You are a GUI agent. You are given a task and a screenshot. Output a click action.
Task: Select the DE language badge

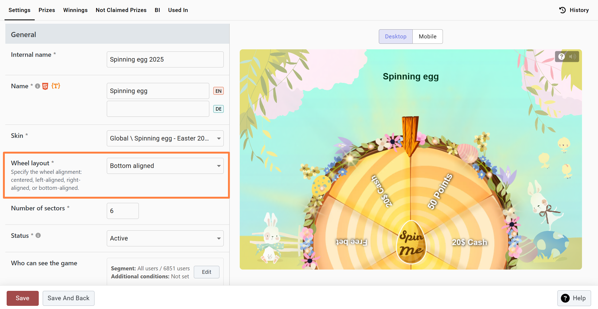point(218,109)
